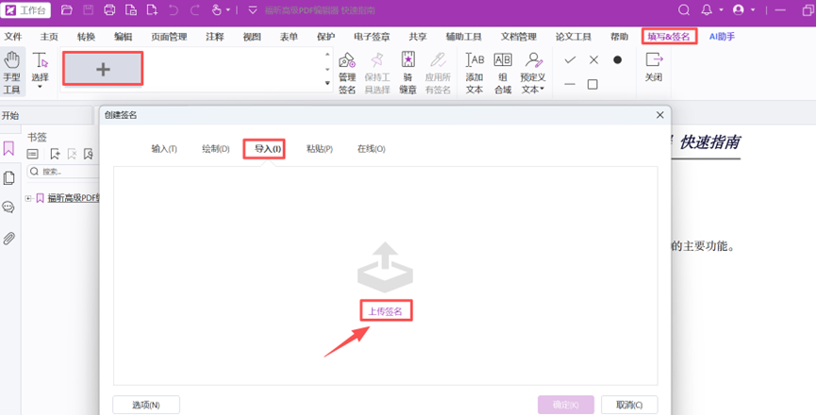Switch to the Draw (绘制) tab
Image resolution: width=816 pixels, height=415 pixels.
click(215, 149)
